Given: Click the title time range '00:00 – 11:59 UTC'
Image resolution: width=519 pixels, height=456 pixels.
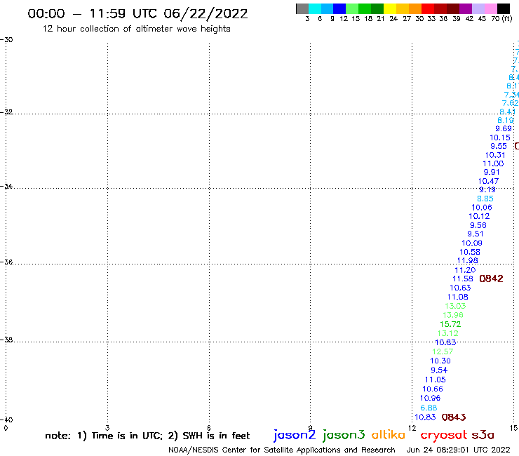Looking at the screenshot, I should 93,13.
